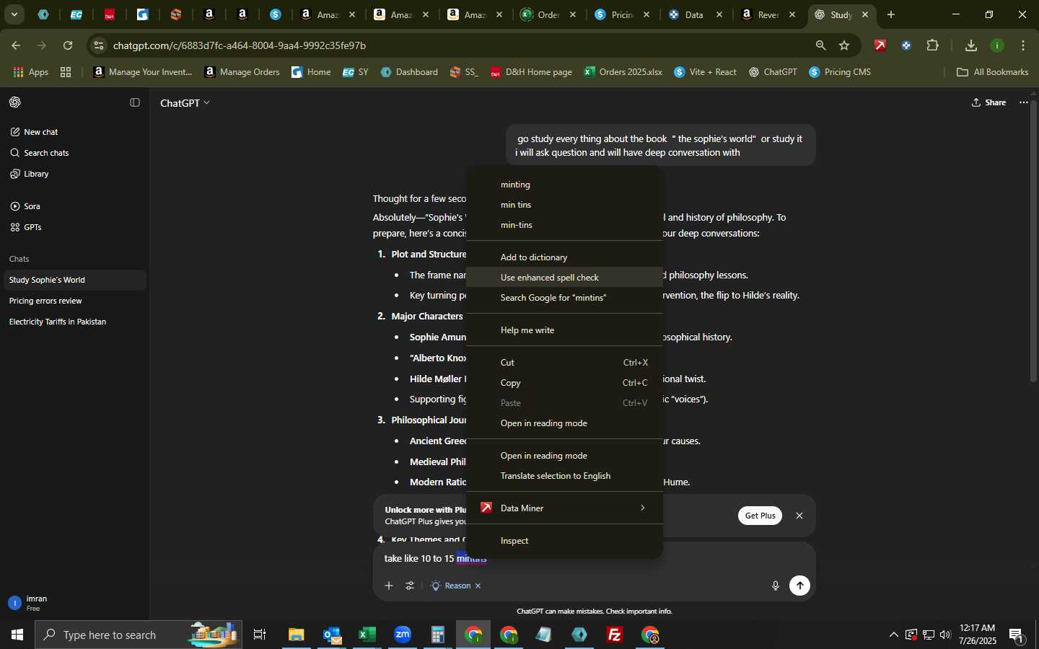Open the All Bookmarks folder
Viewport: 1039px width, 649px height.
992,72
